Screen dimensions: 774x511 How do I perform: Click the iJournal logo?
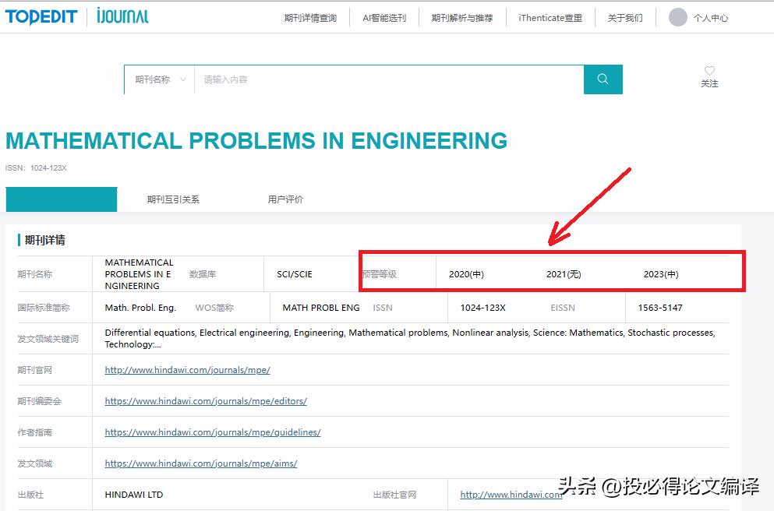(x=121, y=17)
